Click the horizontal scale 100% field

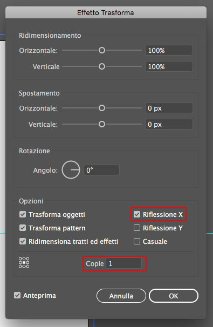[x=169, y=50]
